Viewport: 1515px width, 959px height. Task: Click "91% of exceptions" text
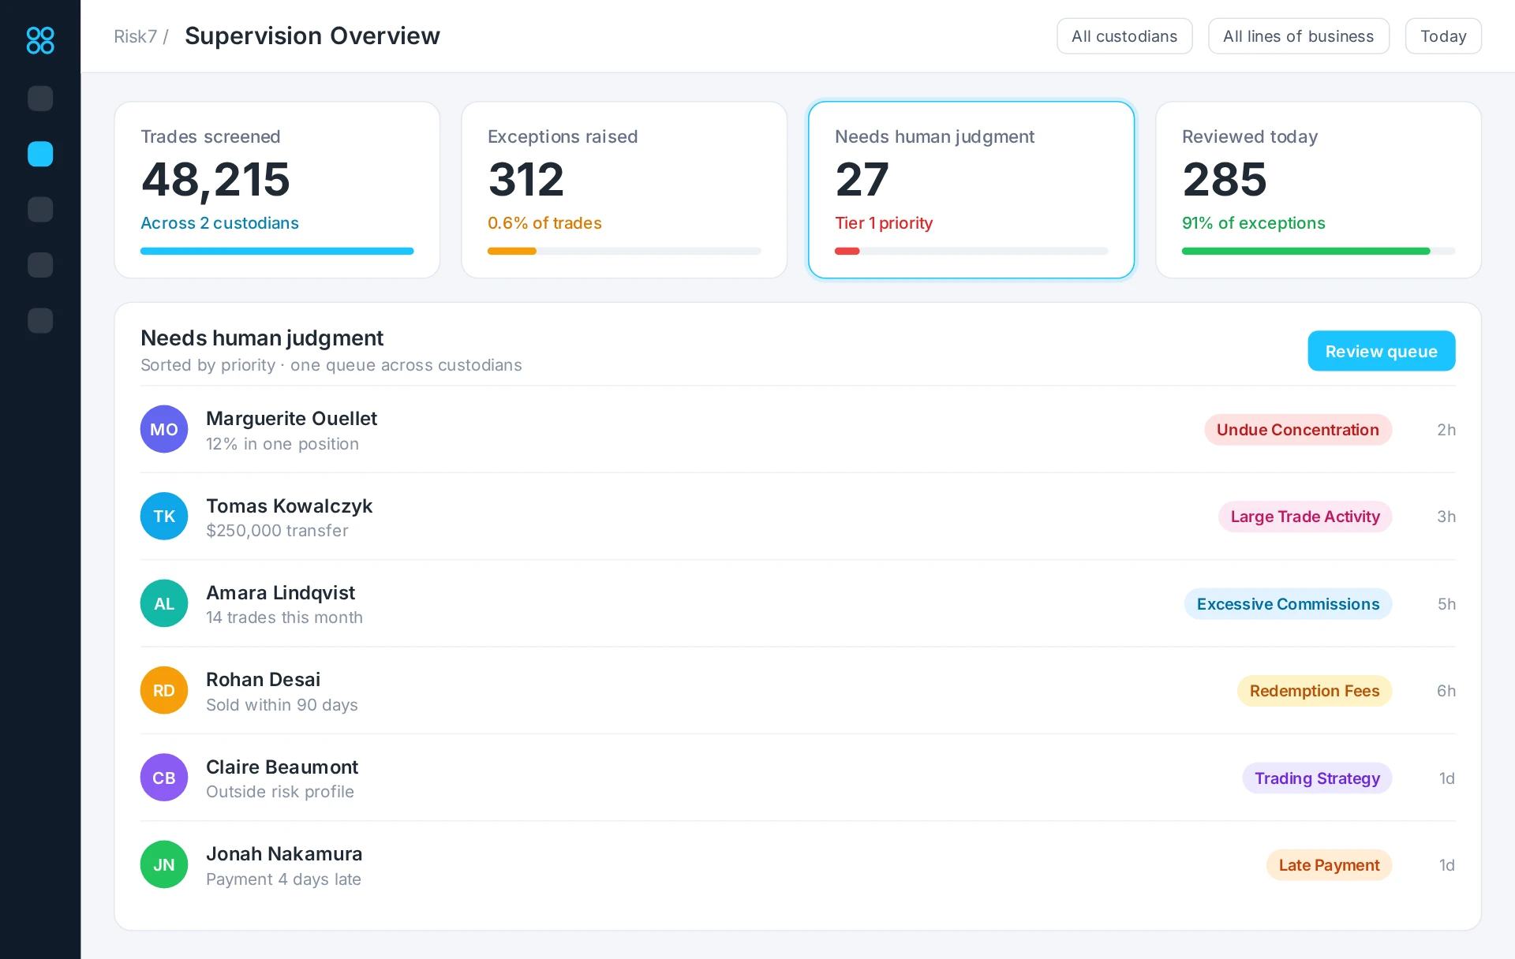coord(1254,223)
